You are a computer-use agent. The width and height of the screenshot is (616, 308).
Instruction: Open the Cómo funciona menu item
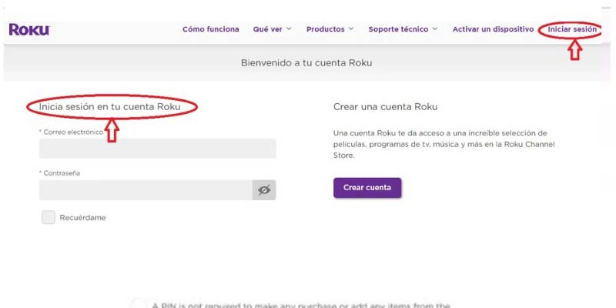(x=210, y=29)
